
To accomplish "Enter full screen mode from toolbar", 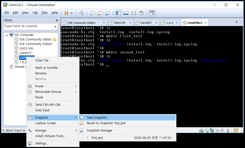I will [x=134, y=13].
